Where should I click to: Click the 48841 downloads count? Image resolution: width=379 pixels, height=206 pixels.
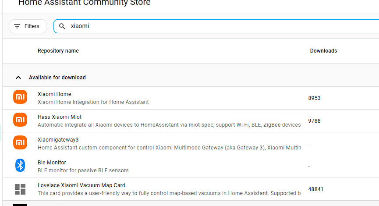[x=316, y=189]
